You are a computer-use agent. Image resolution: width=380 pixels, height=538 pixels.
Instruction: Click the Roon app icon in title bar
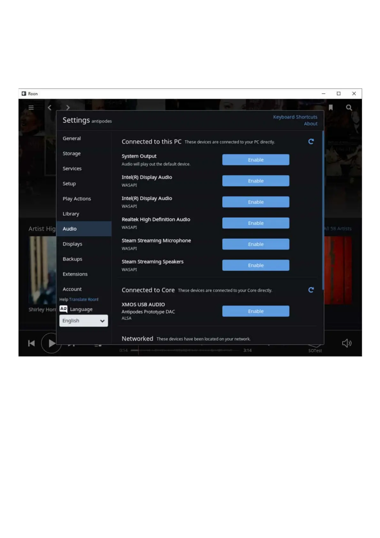pos(24,94)
